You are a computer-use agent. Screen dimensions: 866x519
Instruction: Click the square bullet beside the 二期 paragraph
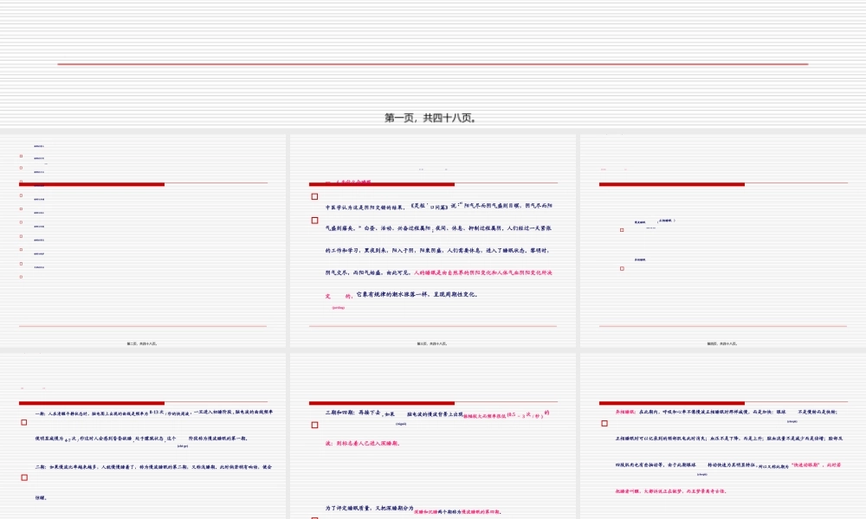point(24,477)
